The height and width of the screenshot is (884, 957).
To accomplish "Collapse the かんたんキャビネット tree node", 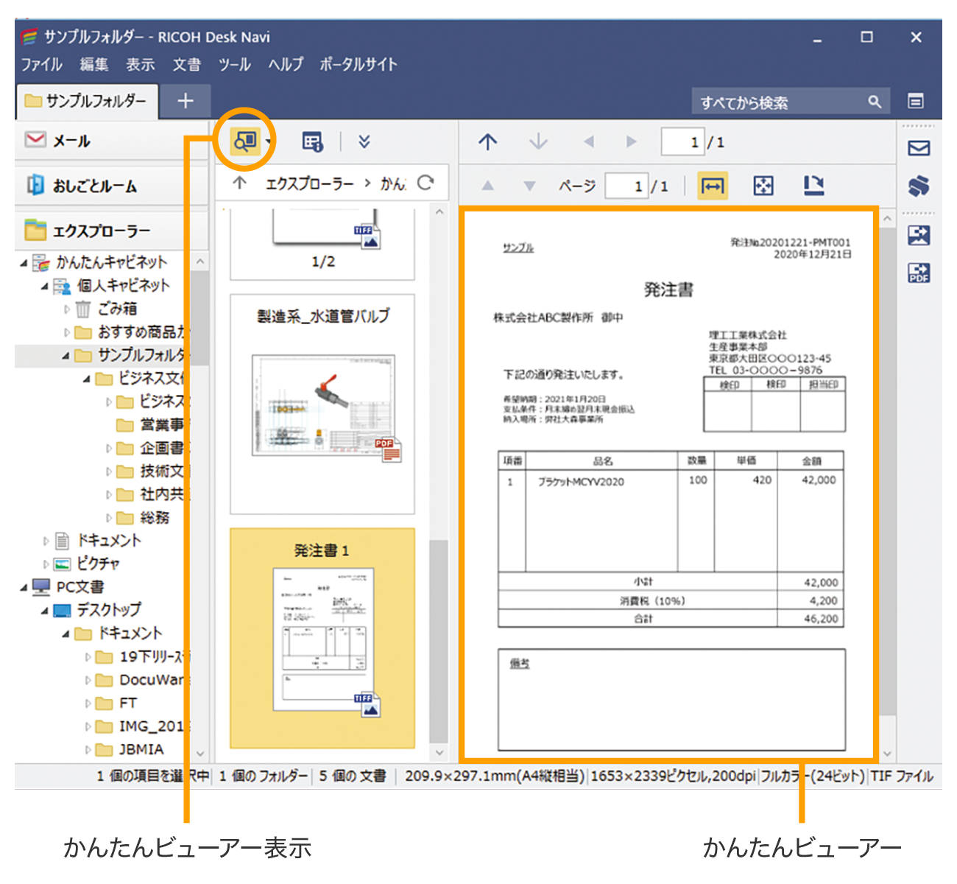I will pyautogui.click(x=24, y=262).
